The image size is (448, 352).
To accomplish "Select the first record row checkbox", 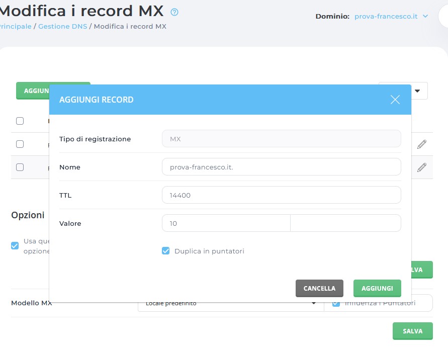I will [x=20, y=144].
